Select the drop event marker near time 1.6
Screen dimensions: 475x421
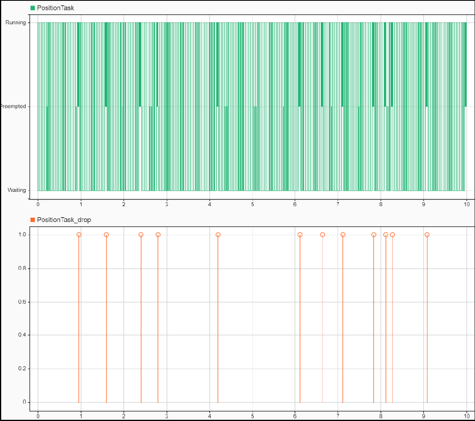pos(106,235)
